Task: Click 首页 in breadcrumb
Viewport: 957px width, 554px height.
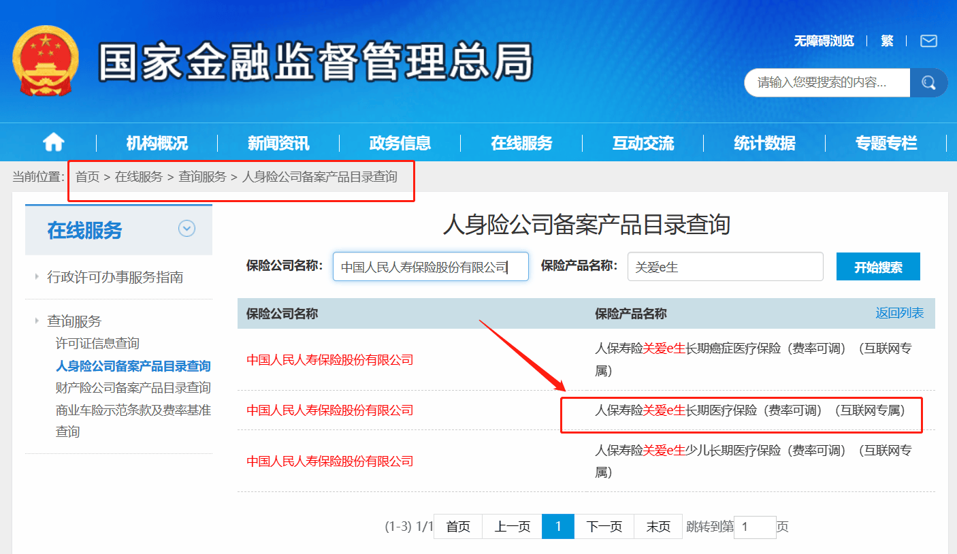Action: [87, 177]
